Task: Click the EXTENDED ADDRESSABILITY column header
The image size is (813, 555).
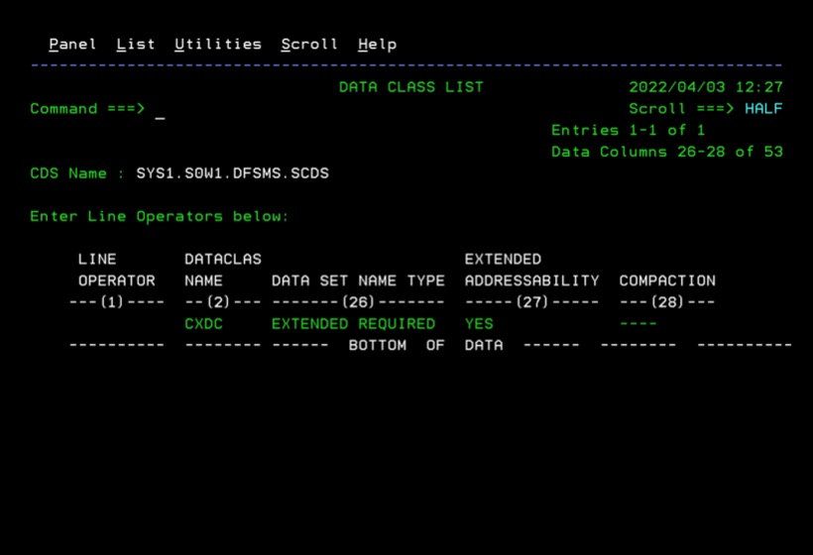Action: coord(532,270)
